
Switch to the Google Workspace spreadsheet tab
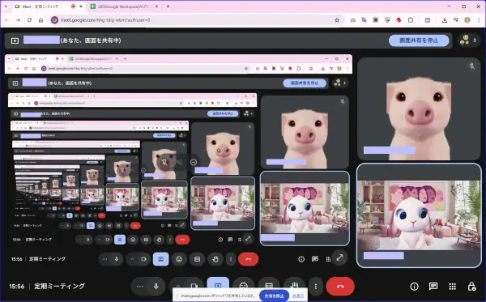[123, 6]
